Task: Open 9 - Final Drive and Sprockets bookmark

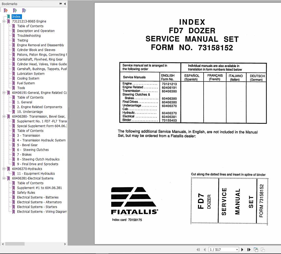Action: pos(38,164)
